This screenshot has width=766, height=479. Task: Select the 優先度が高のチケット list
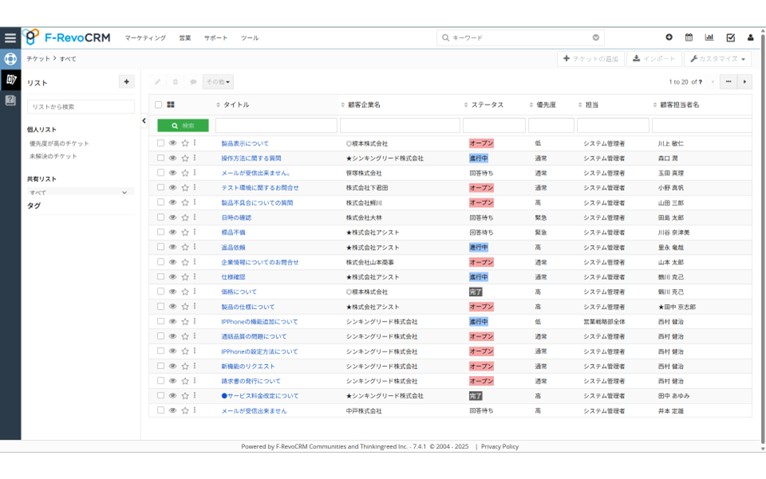click(59, 144)
